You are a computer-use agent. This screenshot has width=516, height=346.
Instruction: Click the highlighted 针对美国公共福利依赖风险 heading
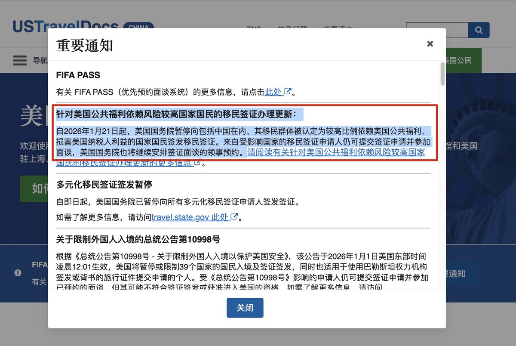click(176, 114)
